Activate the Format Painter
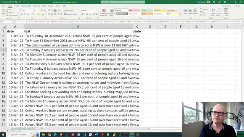This screenshot has height=137, width=244. click(x=12, y=15)
